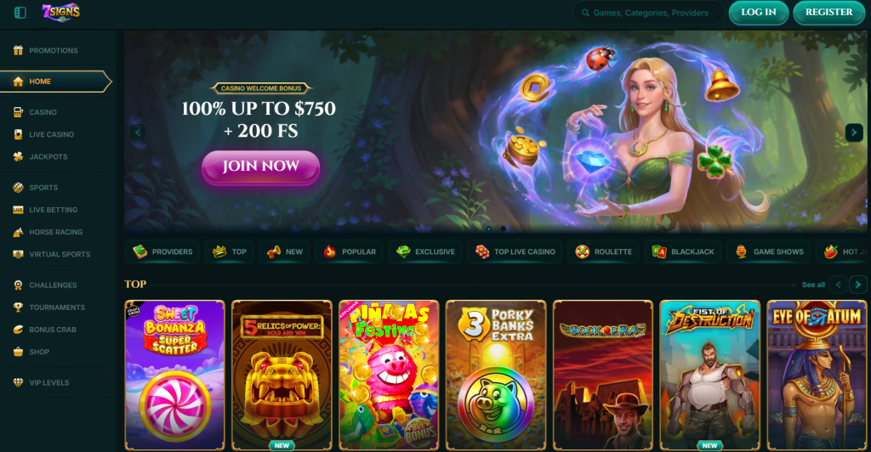Show the next banner slide
This screenshot has width=871, height=452.
[x=854, y=132]
